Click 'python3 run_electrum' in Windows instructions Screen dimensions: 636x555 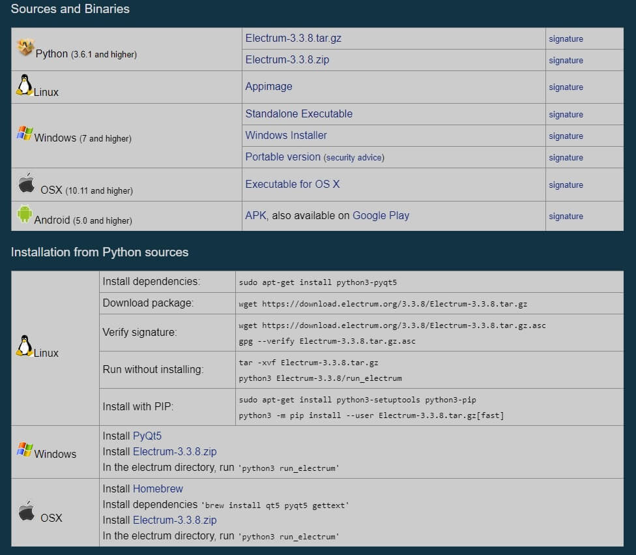coord(289,468)
